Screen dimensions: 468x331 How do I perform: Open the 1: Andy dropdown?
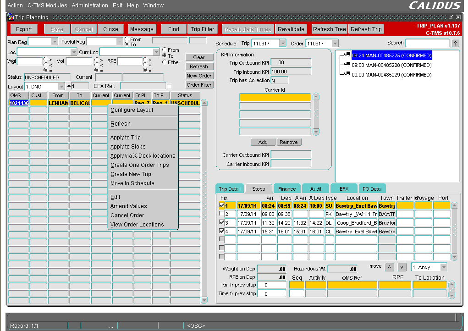point(444,267)
